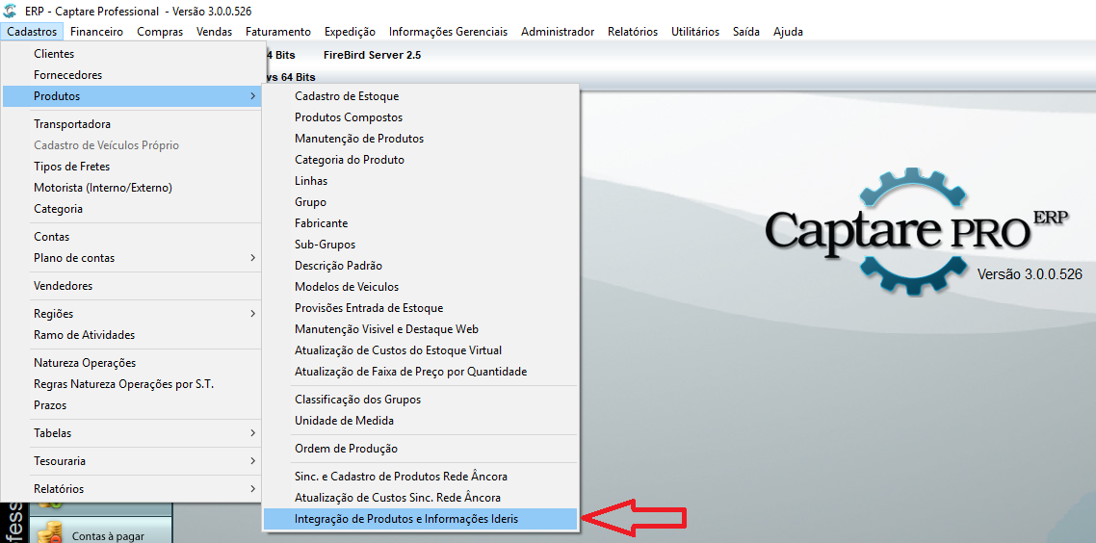This screenshot has height=543, width=1096.
Task: Click the FireBird Server 2.5 label
Action: (x=373, y=55)
